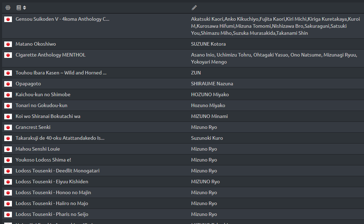Click the globe language column header icon

click(x=8, y=8)
